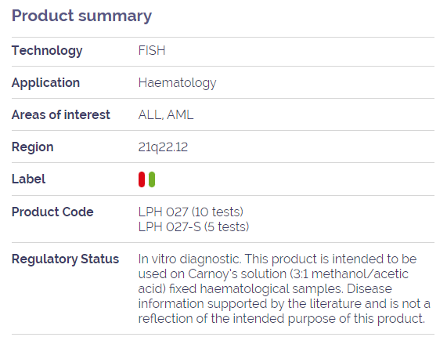Click LPH 027-S (5 tests) code
This screenshot has width=447, height=355.
193,226
